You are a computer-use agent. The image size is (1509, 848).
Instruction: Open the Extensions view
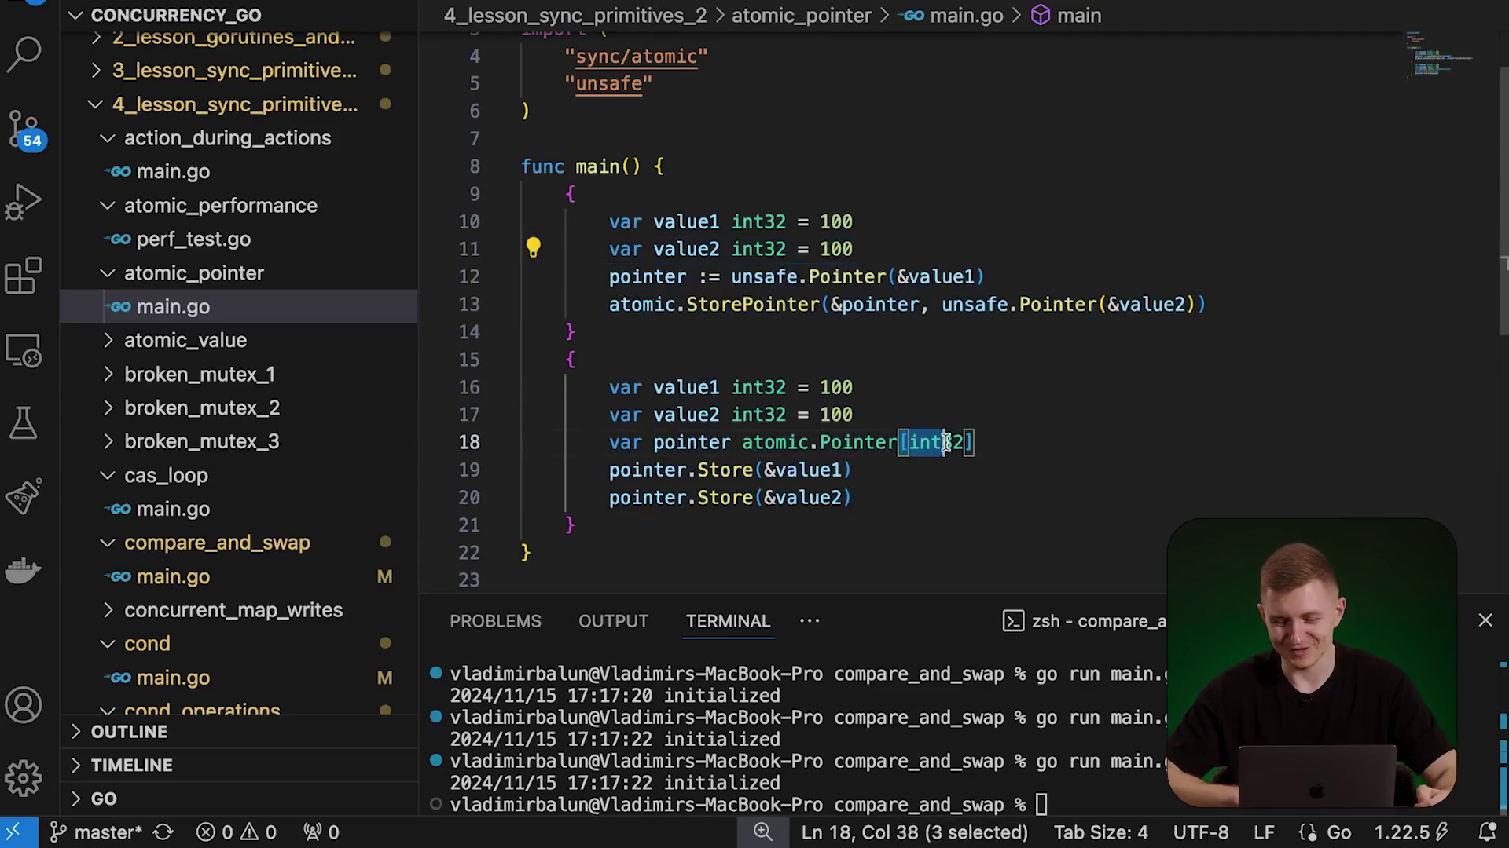(x=24, y=276)
